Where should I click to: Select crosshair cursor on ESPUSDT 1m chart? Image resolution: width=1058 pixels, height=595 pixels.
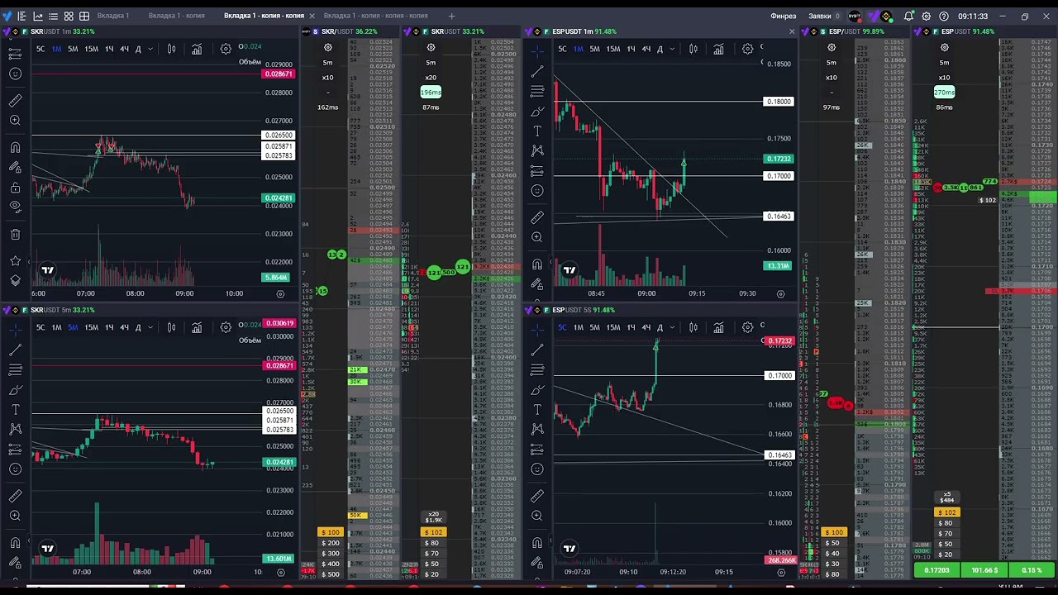pyautogui.click(x=537, y=51)
